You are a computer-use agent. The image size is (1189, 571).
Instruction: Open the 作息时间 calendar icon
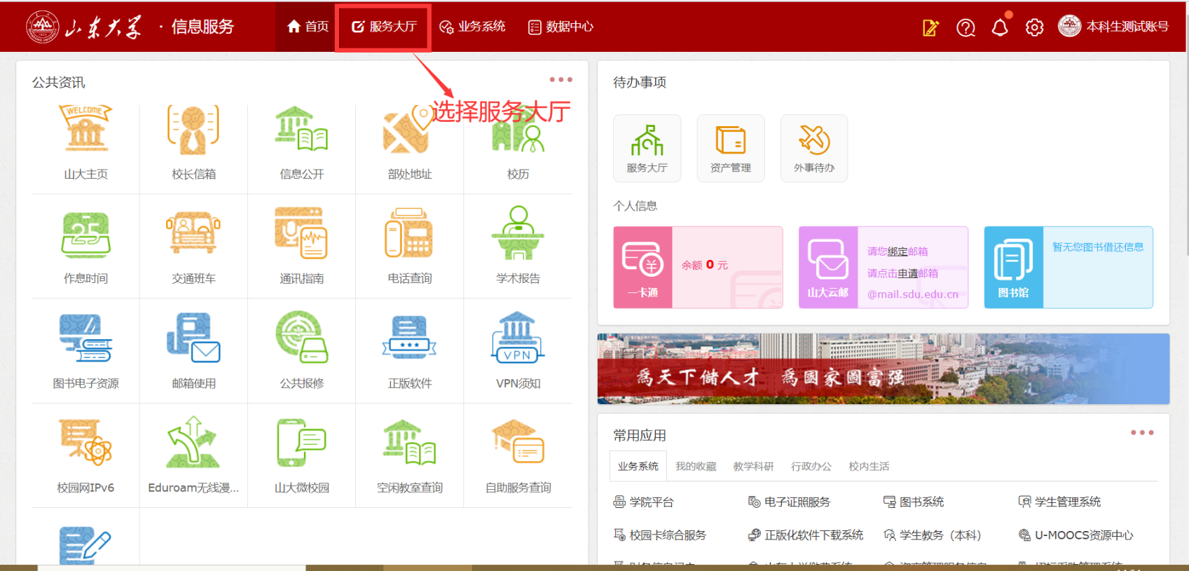[x=85, y=235]
